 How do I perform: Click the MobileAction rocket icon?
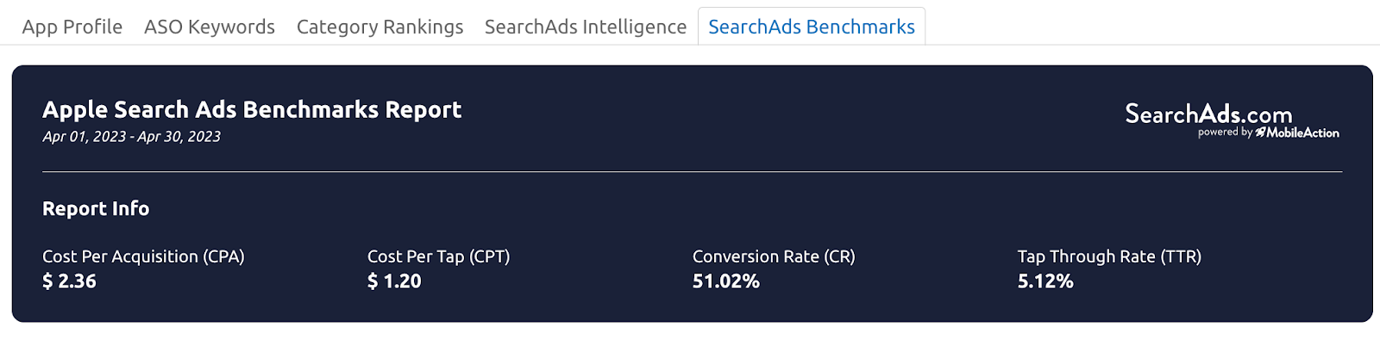point(1260,132)
